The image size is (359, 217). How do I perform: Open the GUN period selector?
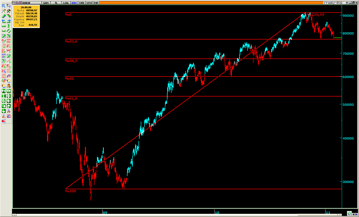pos(46,3)
